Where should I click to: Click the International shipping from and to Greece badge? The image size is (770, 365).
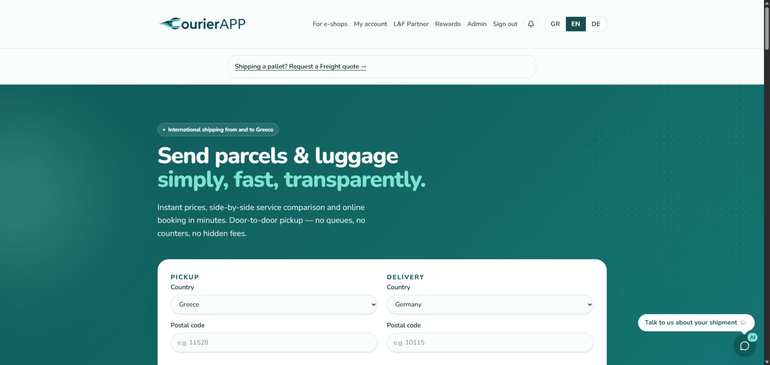pos(218,130)
